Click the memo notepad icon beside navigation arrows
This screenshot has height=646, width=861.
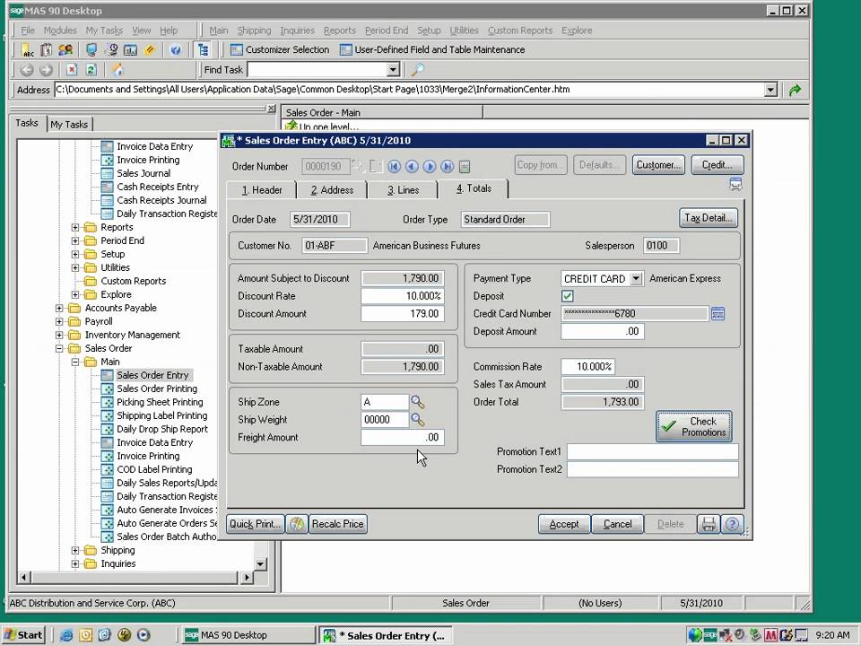(x=465, y=167)
